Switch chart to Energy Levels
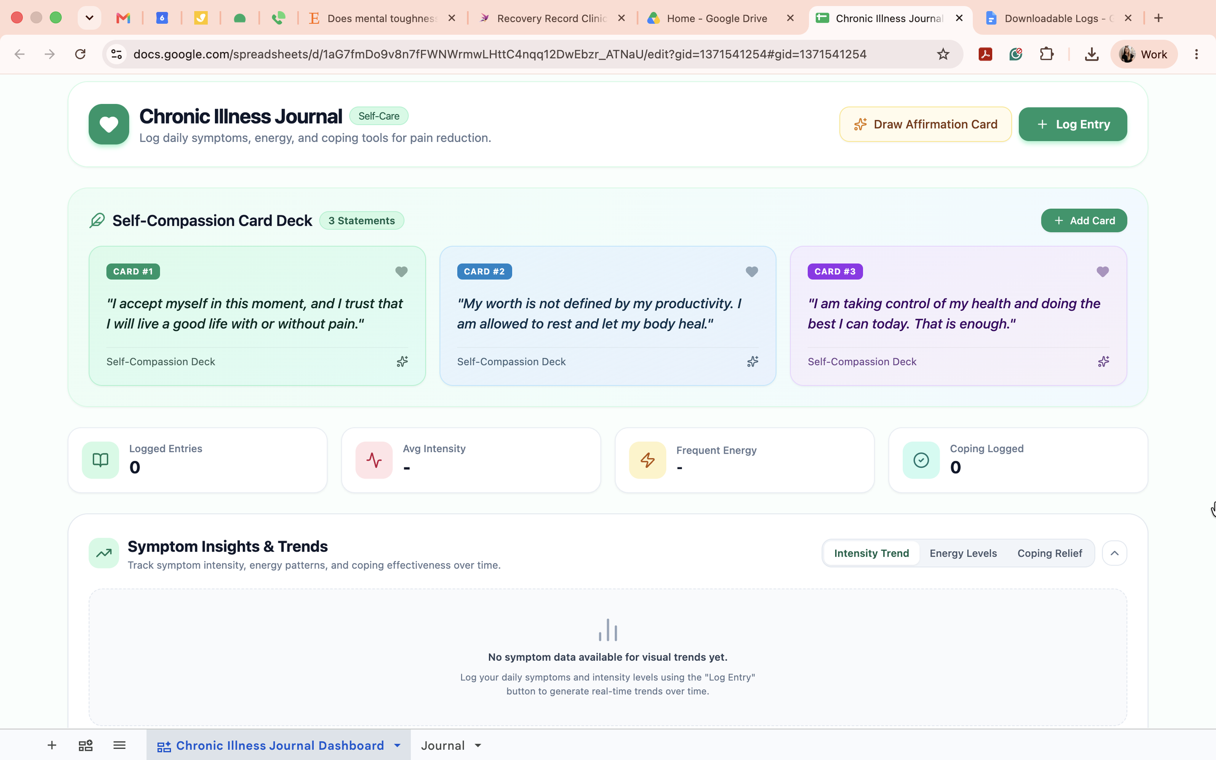Screen dimensions: 1216x760 tap(963, 553)
